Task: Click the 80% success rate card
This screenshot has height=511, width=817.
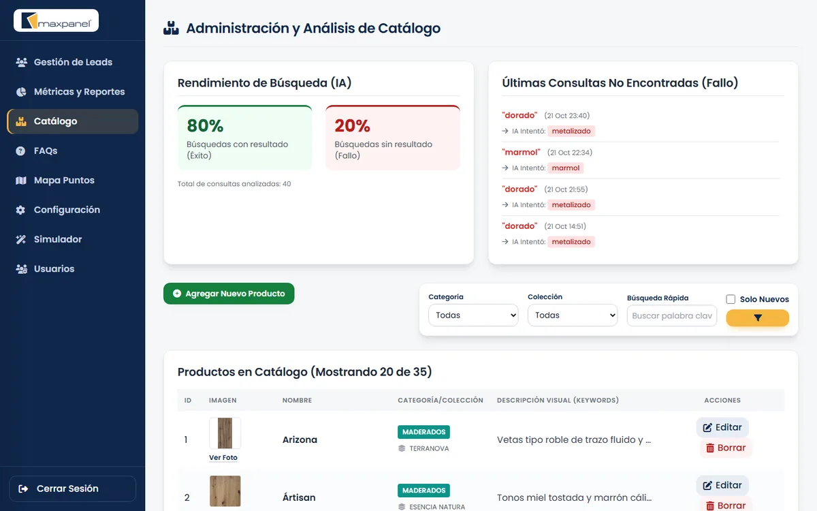Action: pyautogui.click(x=245, y=138)
